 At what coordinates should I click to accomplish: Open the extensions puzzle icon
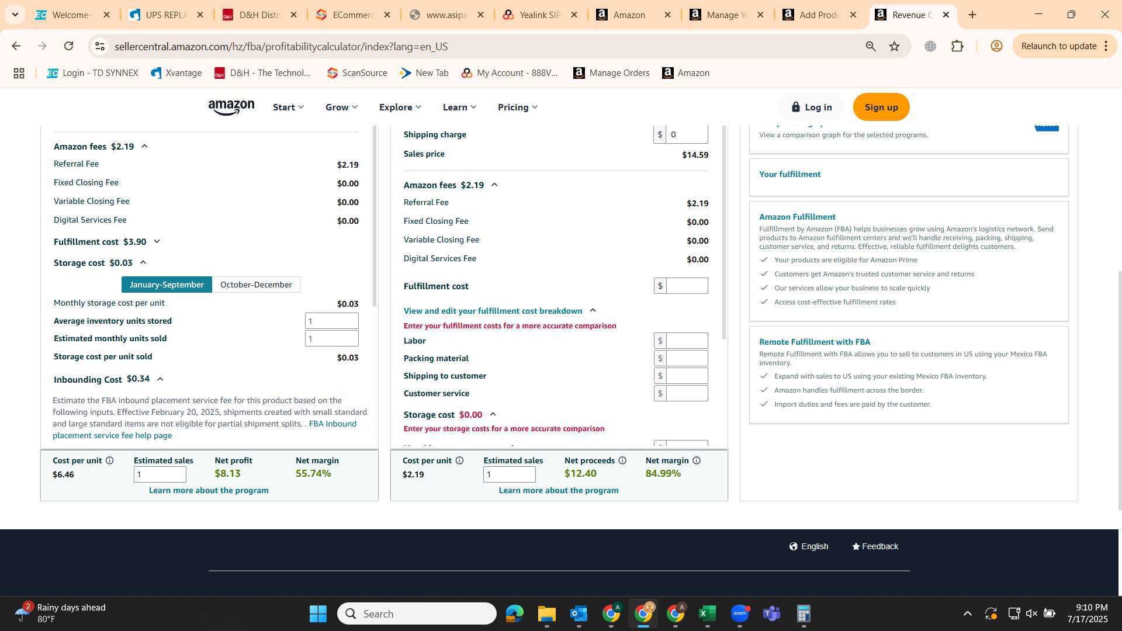click(x=957, y=46)
